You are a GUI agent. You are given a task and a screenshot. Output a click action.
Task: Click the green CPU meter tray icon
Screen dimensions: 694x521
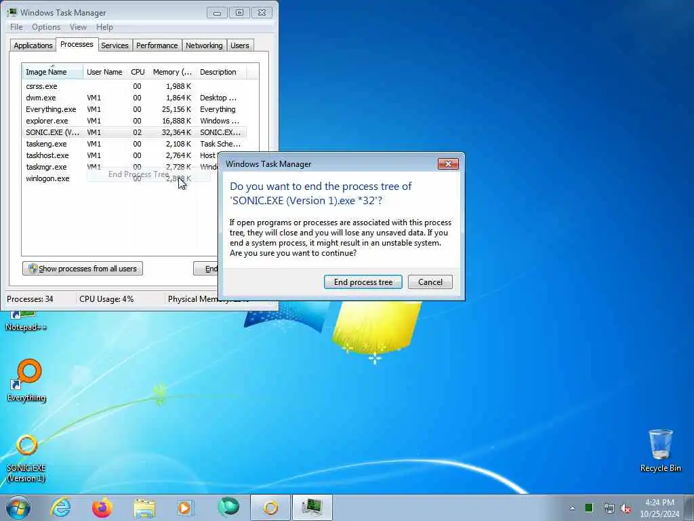pos(589,508)
